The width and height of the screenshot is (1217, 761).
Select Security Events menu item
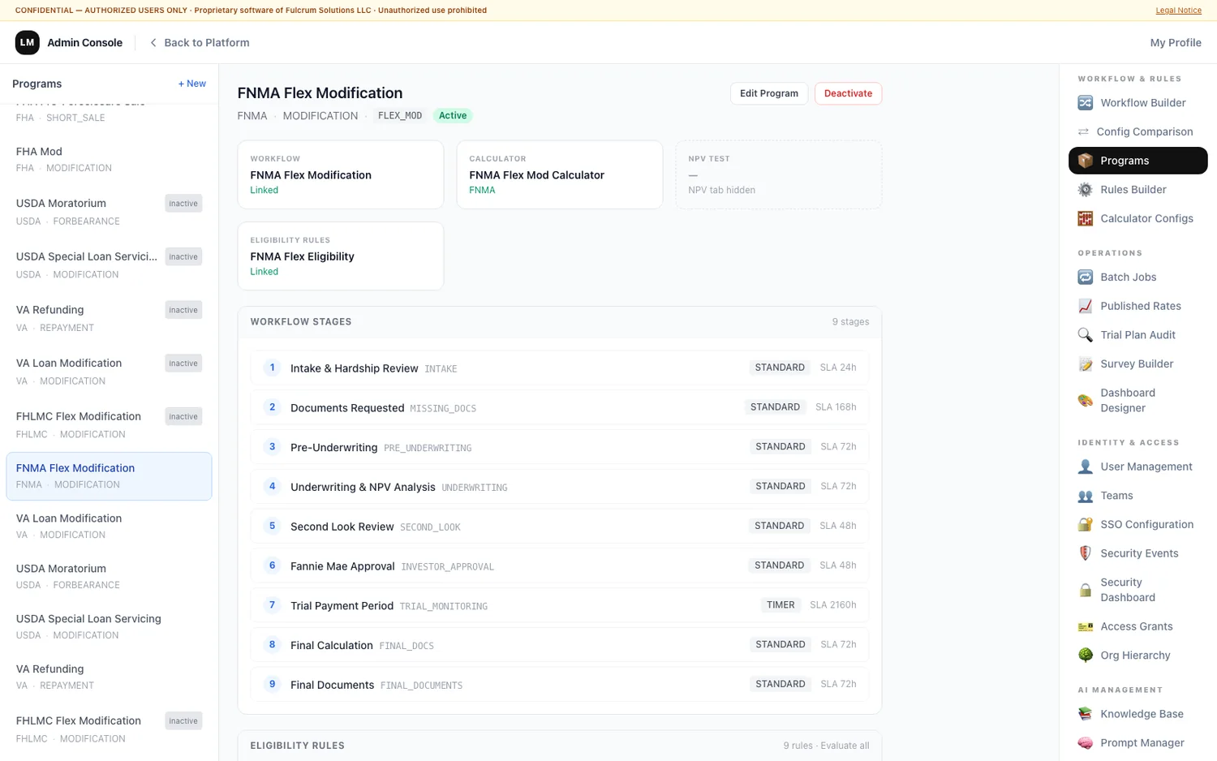tap(1137, 553)
